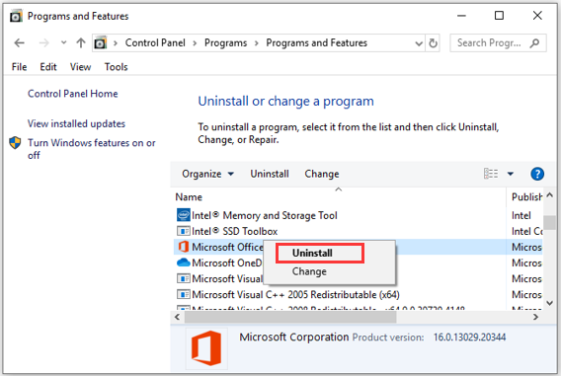Open Help with the blue question icon
Screen dimensions: 561x376
[x=537, y=174]
